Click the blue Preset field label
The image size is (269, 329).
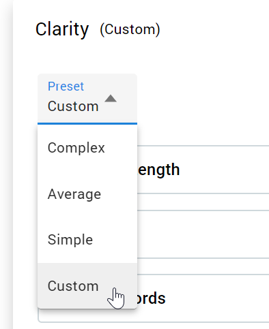tap(66, 87)
